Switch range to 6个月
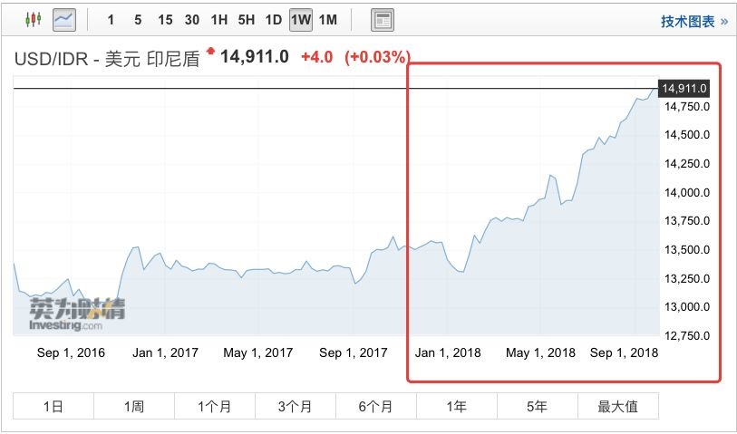 [x=375, y=407]
